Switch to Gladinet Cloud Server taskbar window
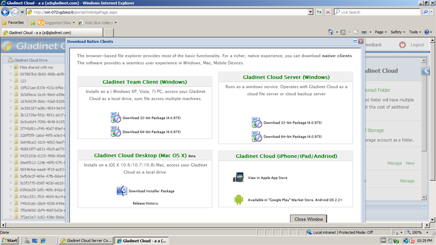436x245 pixels. (86, 241)
